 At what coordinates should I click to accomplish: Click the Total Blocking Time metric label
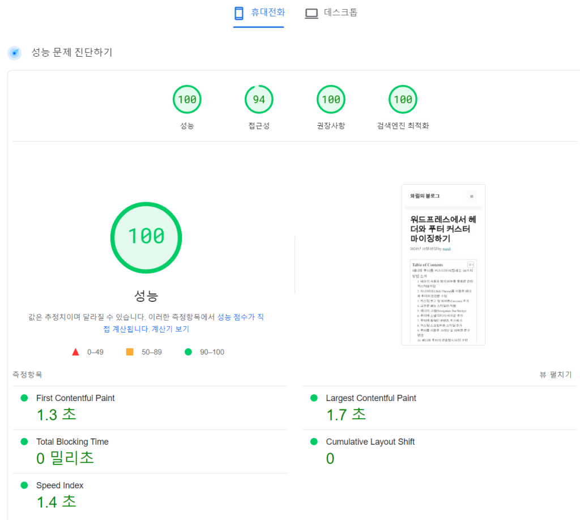[x=72, y=442]
